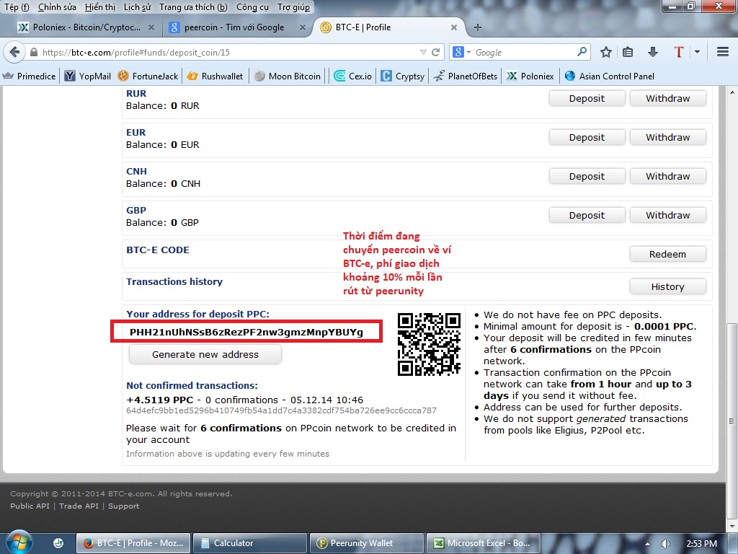738x554 pixels.
Task: Select the PPC deposit address text
Action: [x=246, y=332]
